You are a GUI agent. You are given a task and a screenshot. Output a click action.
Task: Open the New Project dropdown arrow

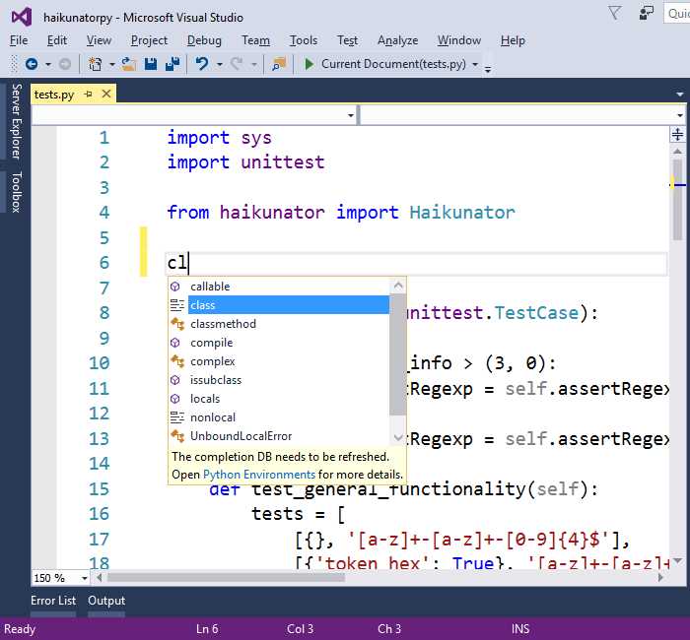(x=111, y=65)
